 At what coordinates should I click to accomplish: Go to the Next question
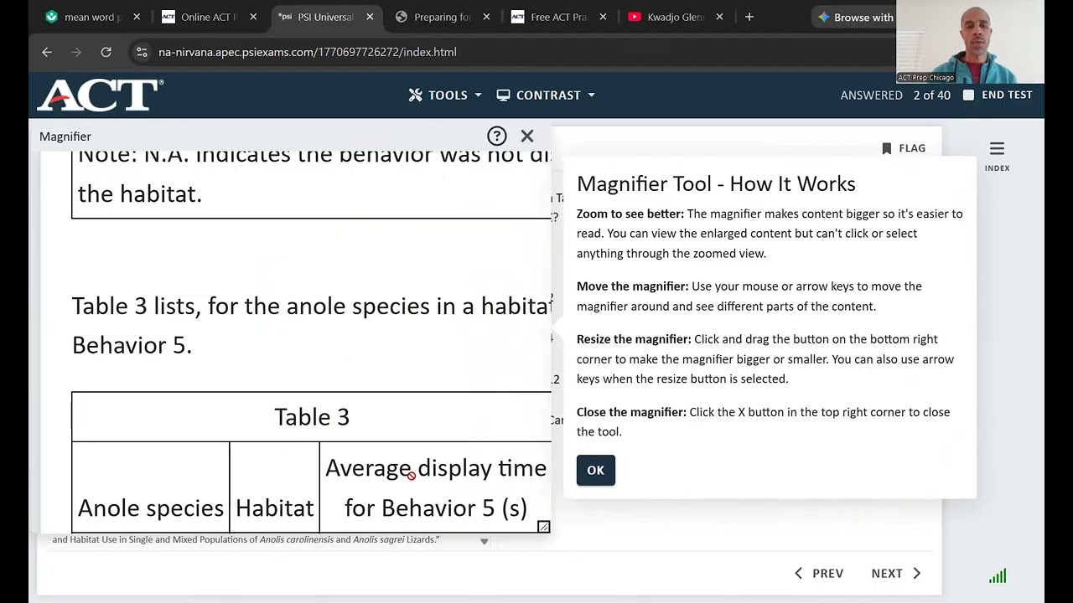[x=895, y=574]
